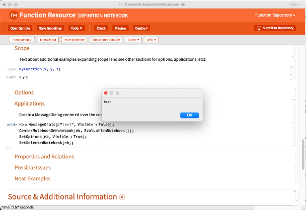Click the Literal Input button
The height and width of the screenshot is (210, 306).
(x=49, y=39)
